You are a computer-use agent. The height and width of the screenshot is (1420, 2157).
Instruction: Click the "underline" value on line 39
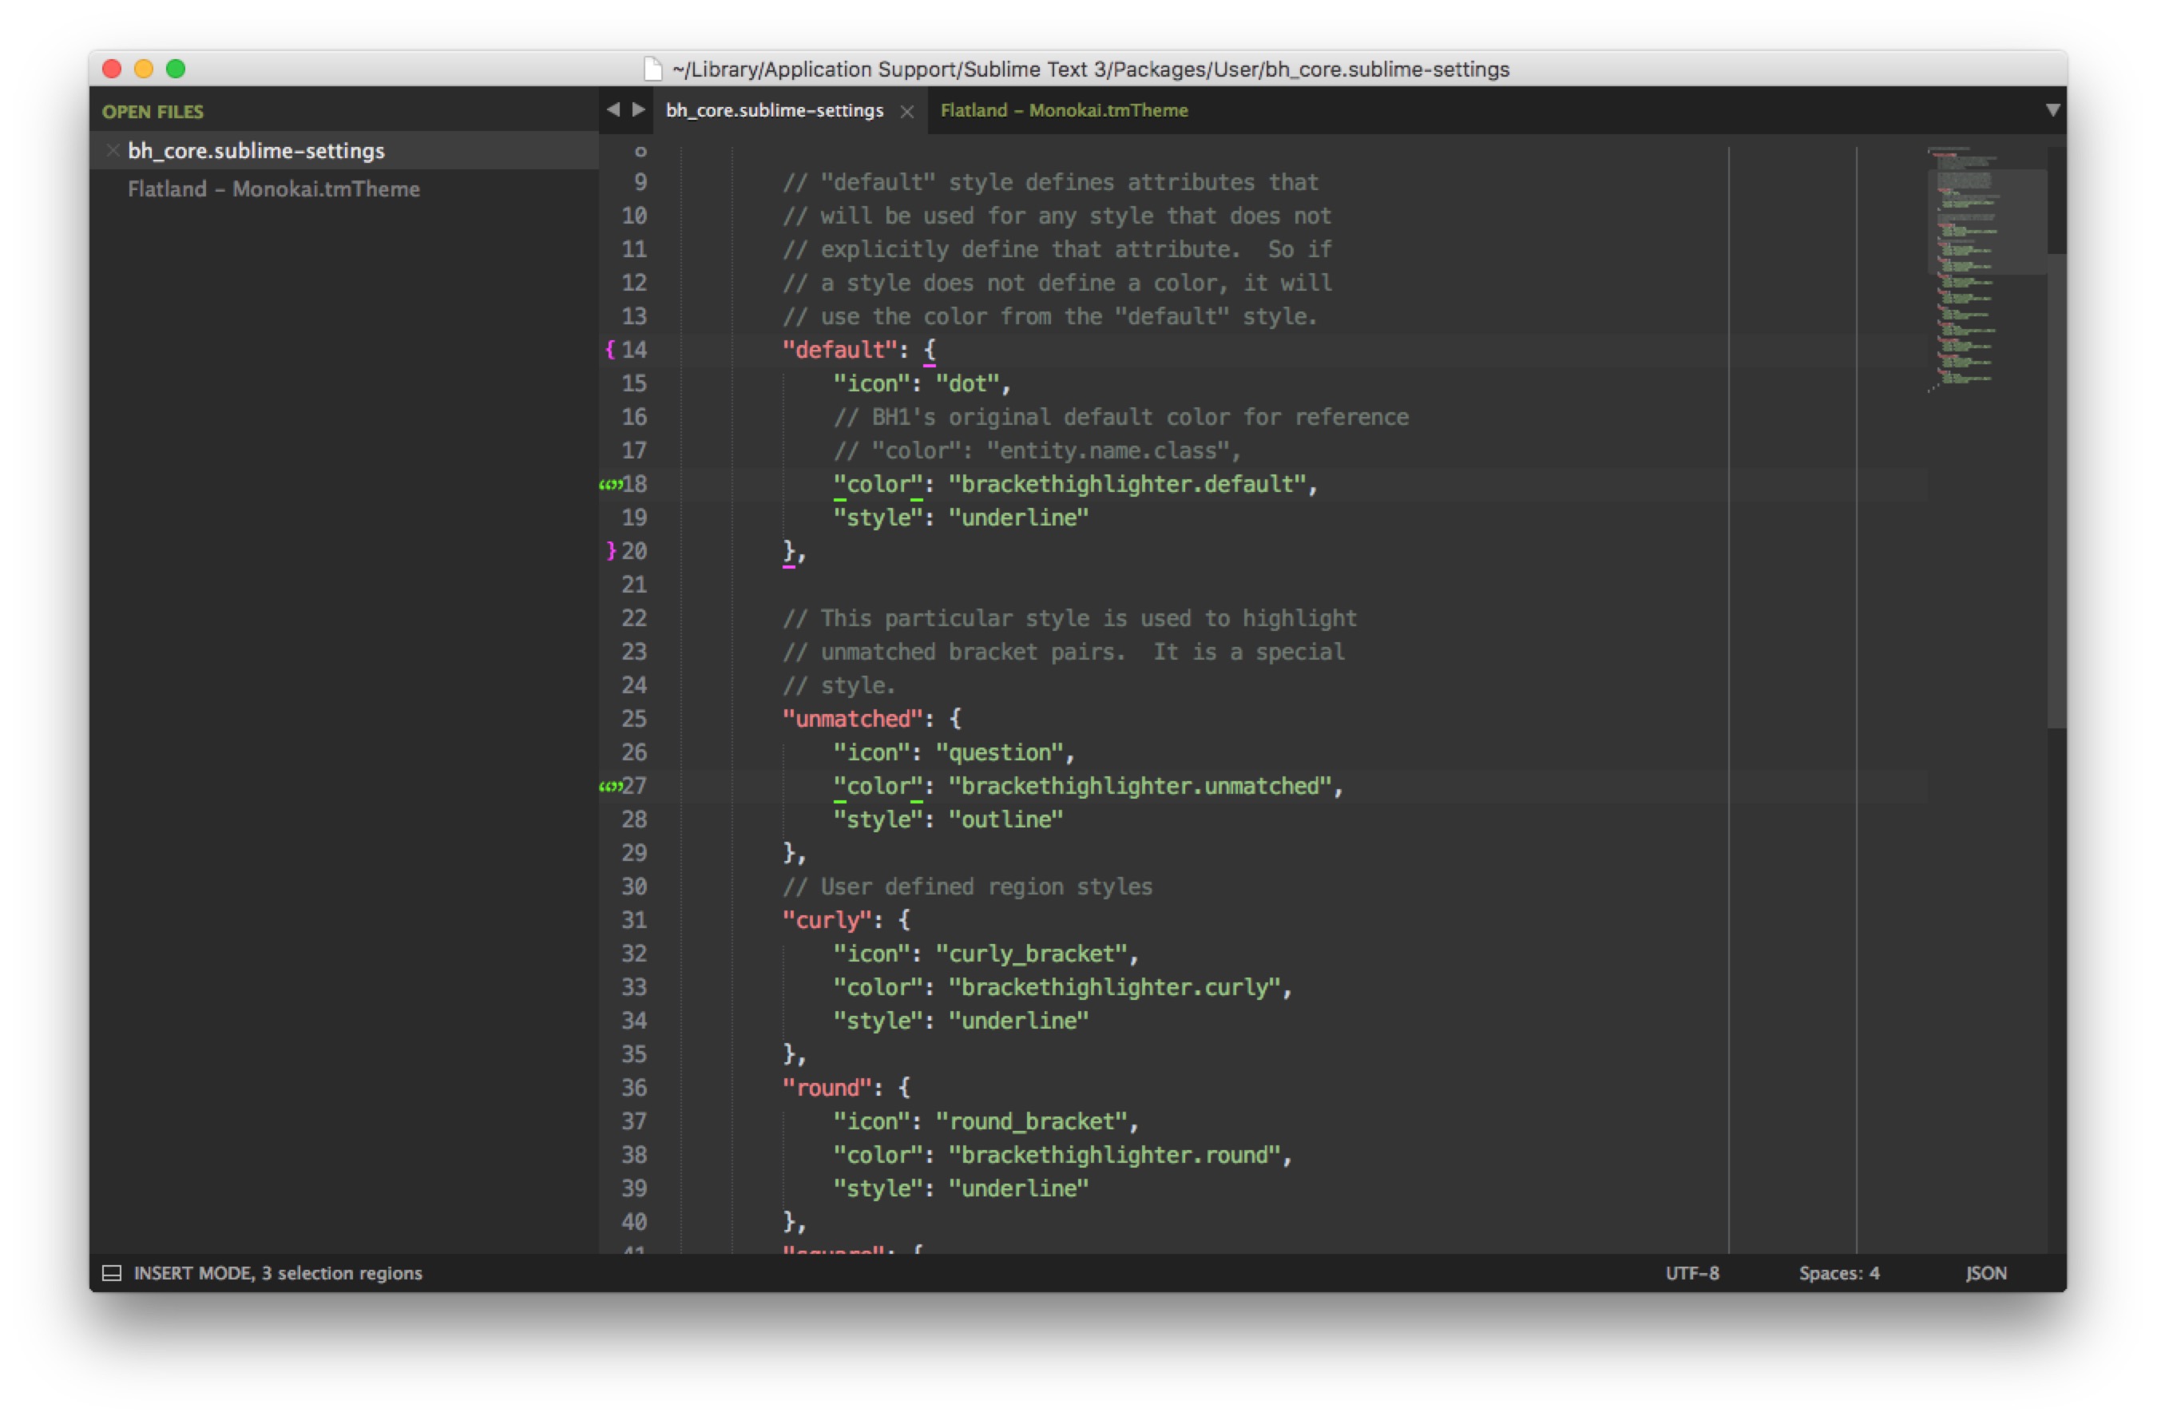(1017, 1188)
